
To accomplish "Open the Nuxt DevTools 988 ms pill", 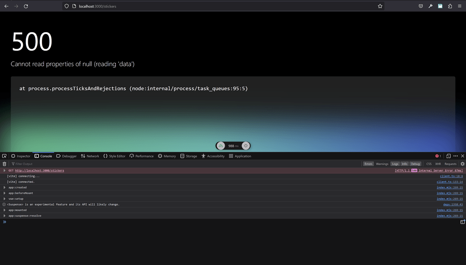I will pos(233,145).
